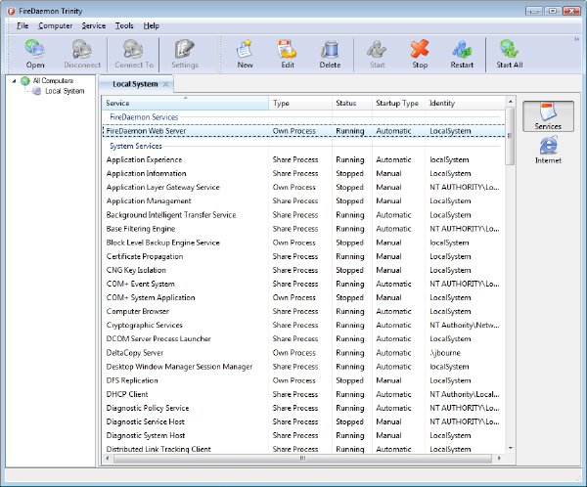Click the horizontal scrollbar left arrow

point(108,459)
